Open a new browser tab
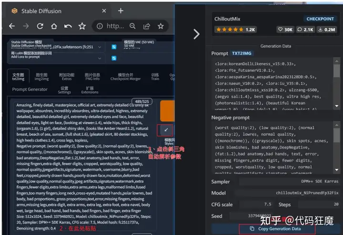This screenshot has height=235, width=343. [x=121, y=11]
